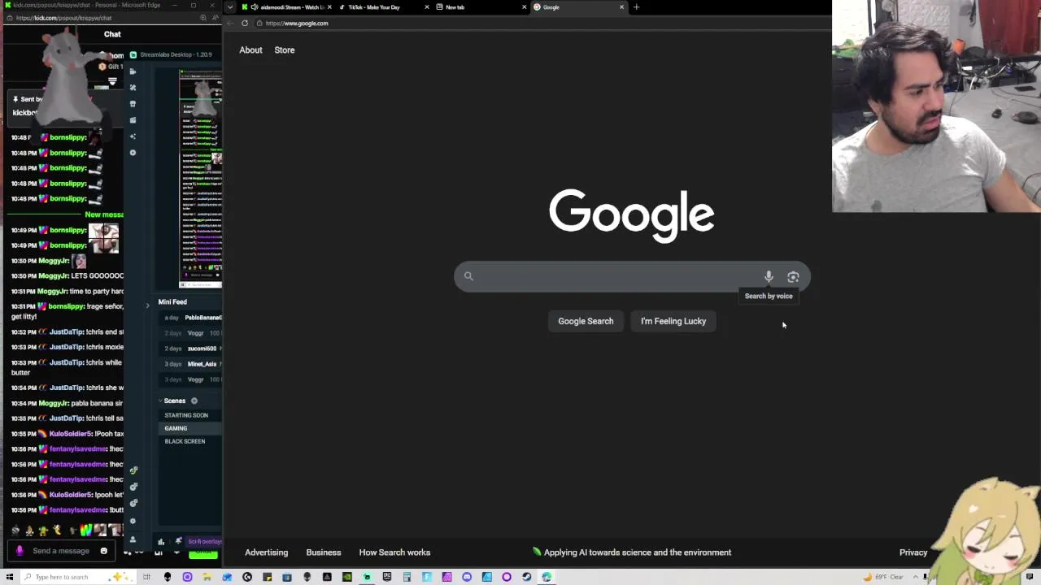Open Streamlabs account profile icon

click(x=133, y=539)
